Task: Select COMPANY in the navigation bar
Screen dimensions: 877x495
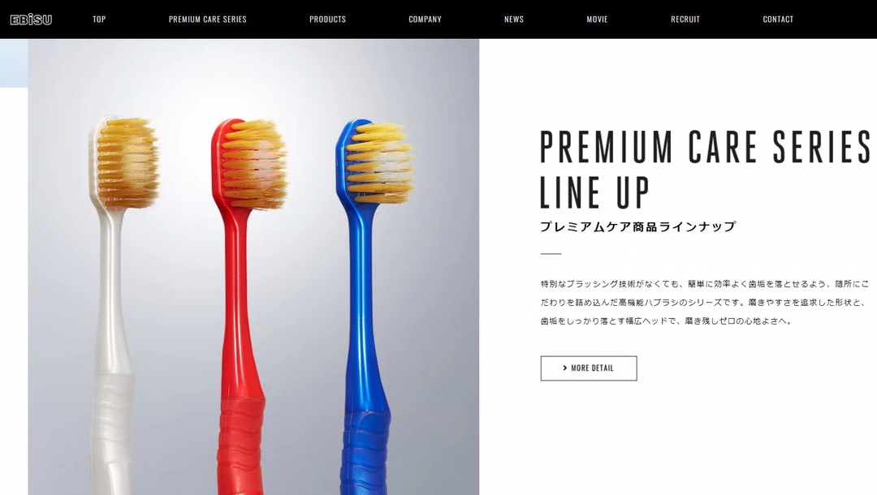Action: (x=425, y=19)
